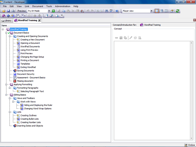
Task: Select the Saving Documents item
Action: click(25, 71)
